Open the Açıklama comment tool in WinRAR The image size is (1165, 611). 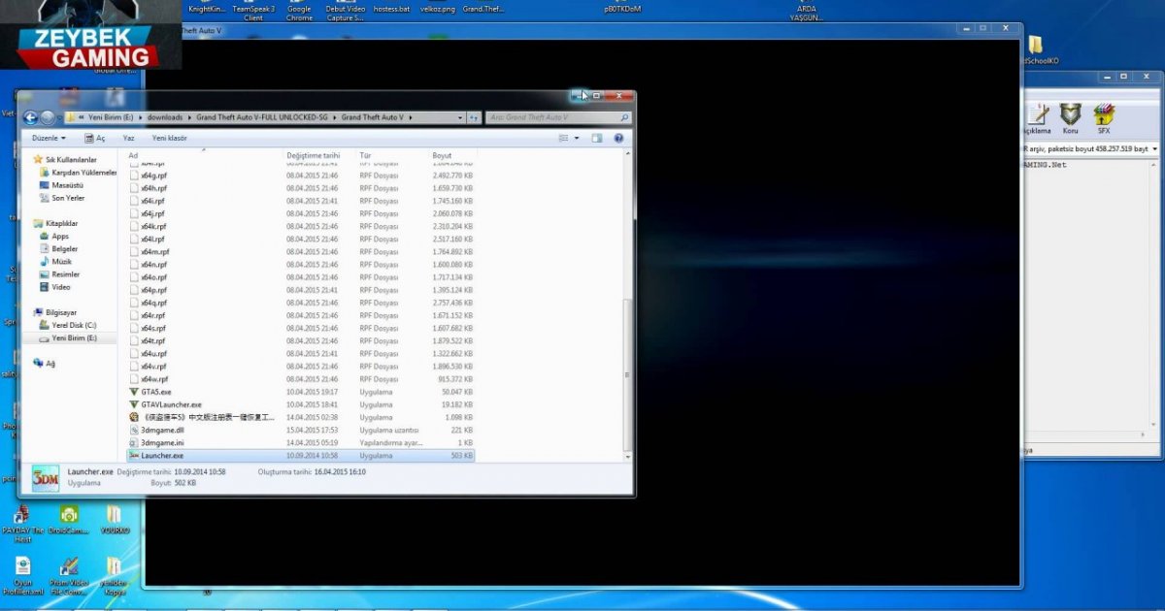[x=1039, y=113]
